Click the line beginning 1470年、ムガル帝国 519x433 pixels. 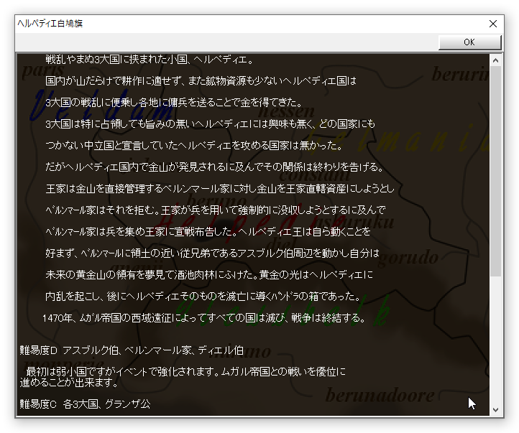tap(203, 317)
